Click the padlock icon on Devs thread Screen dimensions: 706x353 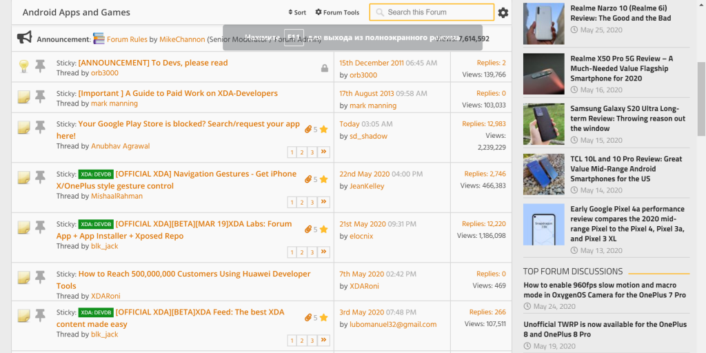pos(324,68)
